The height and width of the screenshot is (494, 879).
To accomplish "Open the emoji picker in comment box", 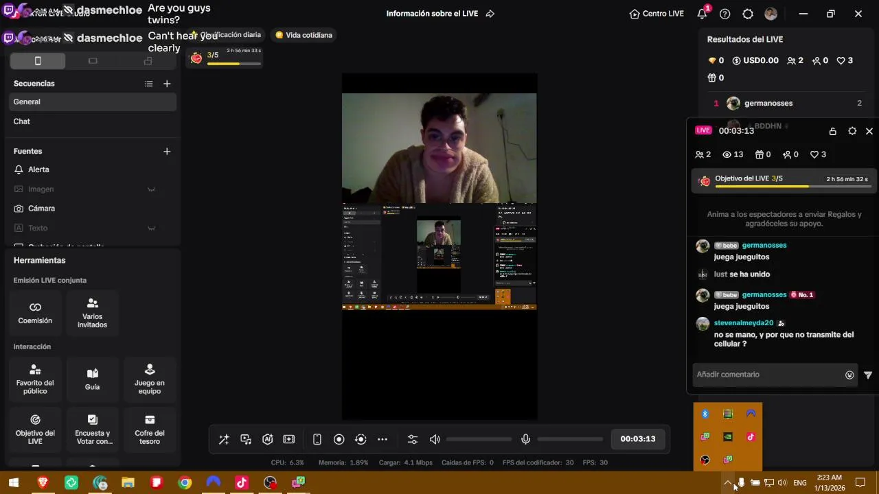I will [x=849, y=375].
